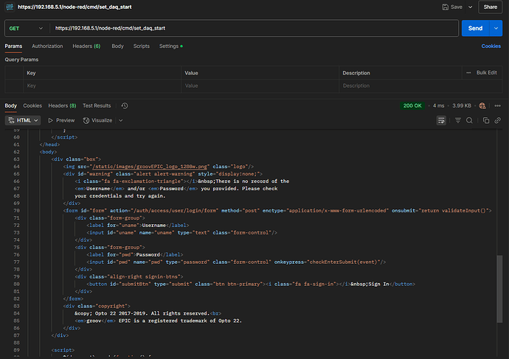This screenshot has height=359, width=509.
Task: Open the HTML format dropdown
Action: point(23,120)
